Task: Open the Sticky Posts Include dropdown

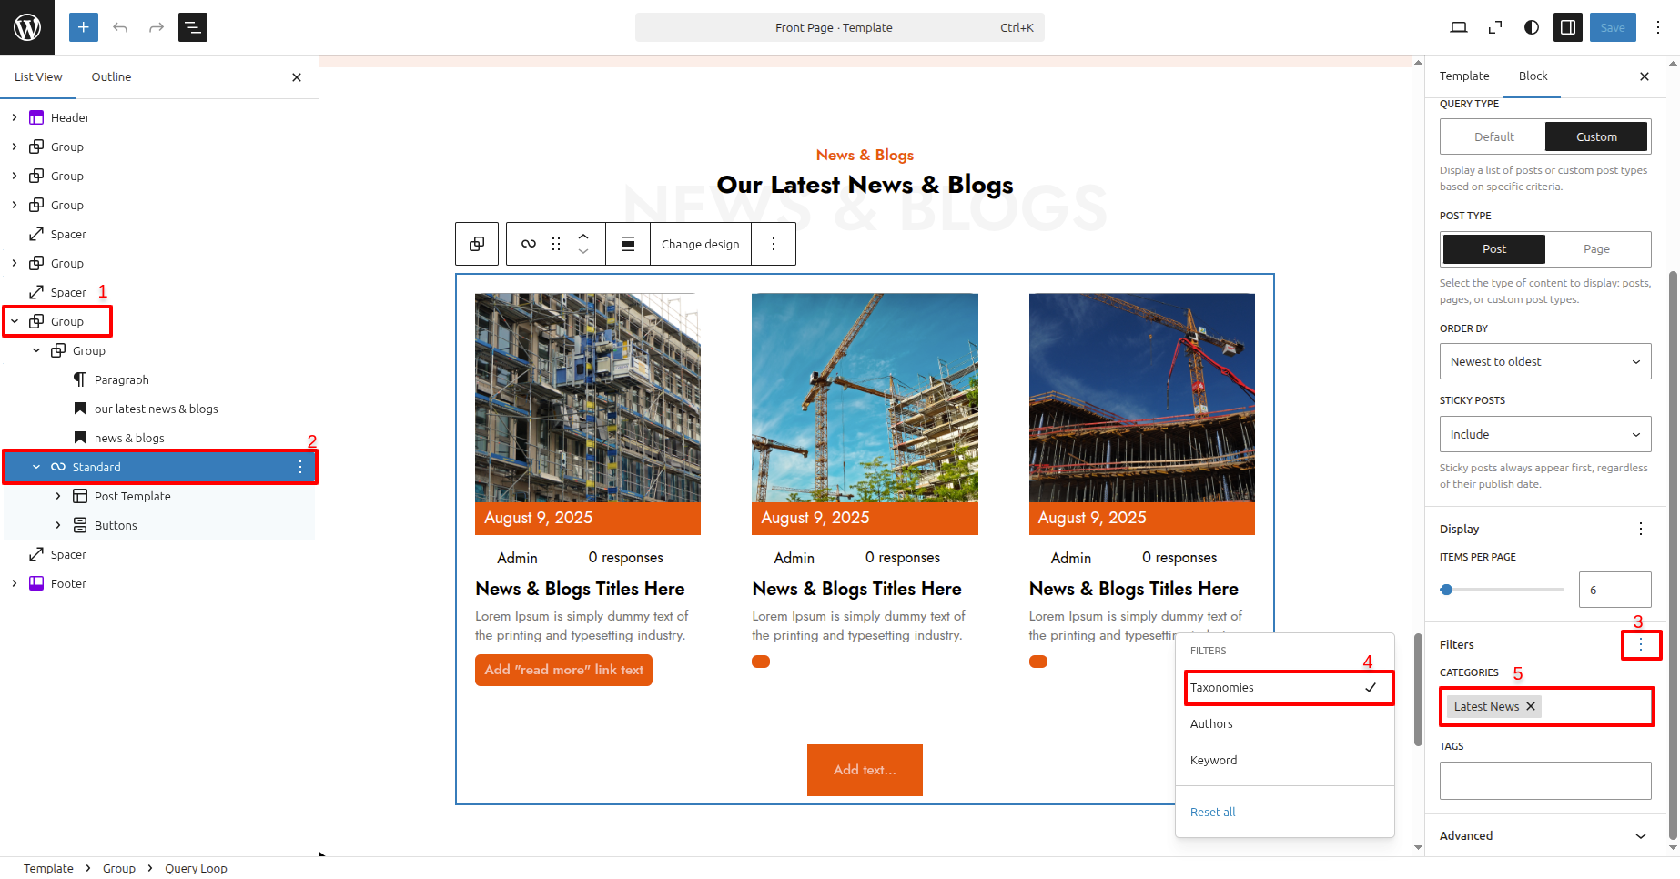Action: 1544,435
